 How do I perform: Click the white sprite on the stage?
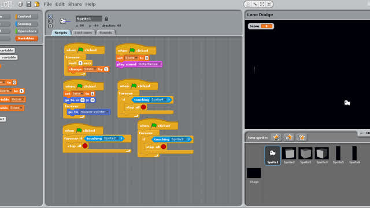click(347, 103)
